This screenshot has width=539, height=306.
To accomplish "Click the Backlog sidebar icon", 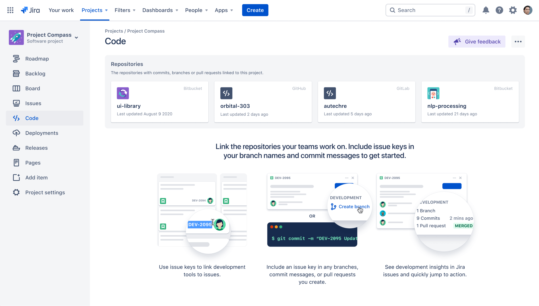I will pyautogui.click(x=16, y=74).
